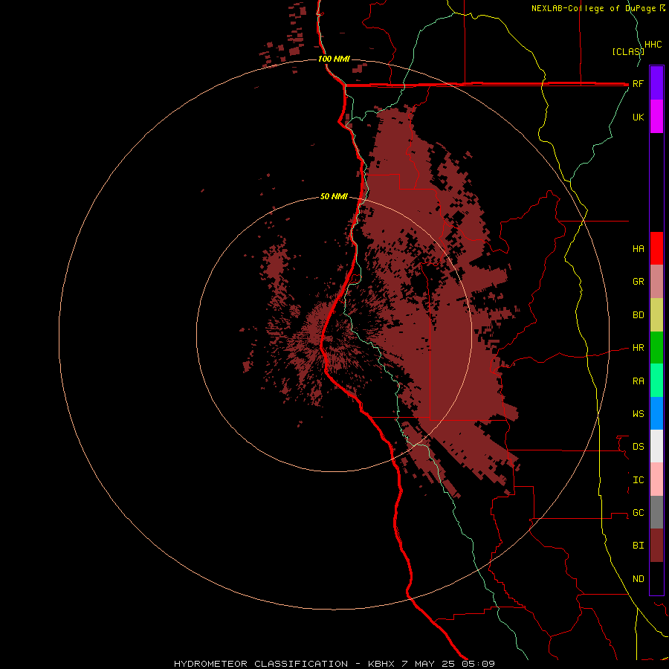Screen dimensions: 669x669
Task: Click the RF purple legend swatch
Action: (x=656, y=83)
